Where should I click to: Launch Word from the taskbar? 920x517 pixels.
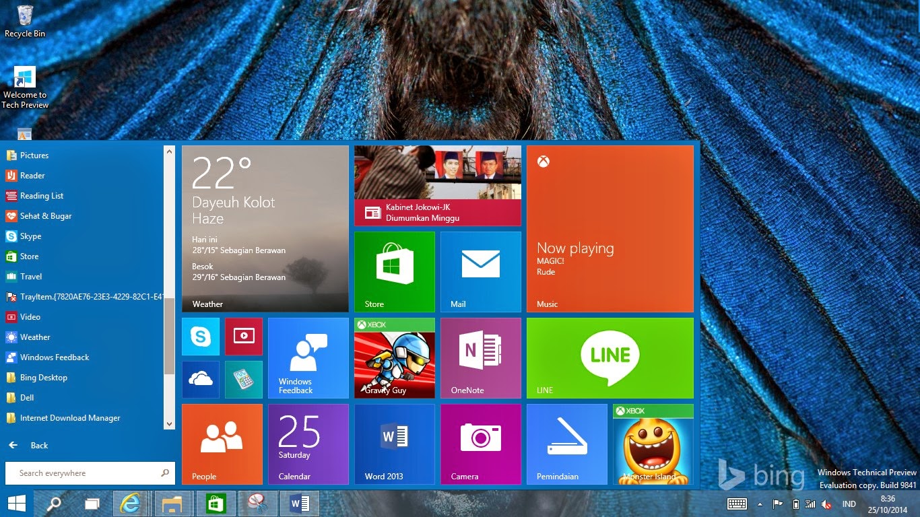(298, 503)
